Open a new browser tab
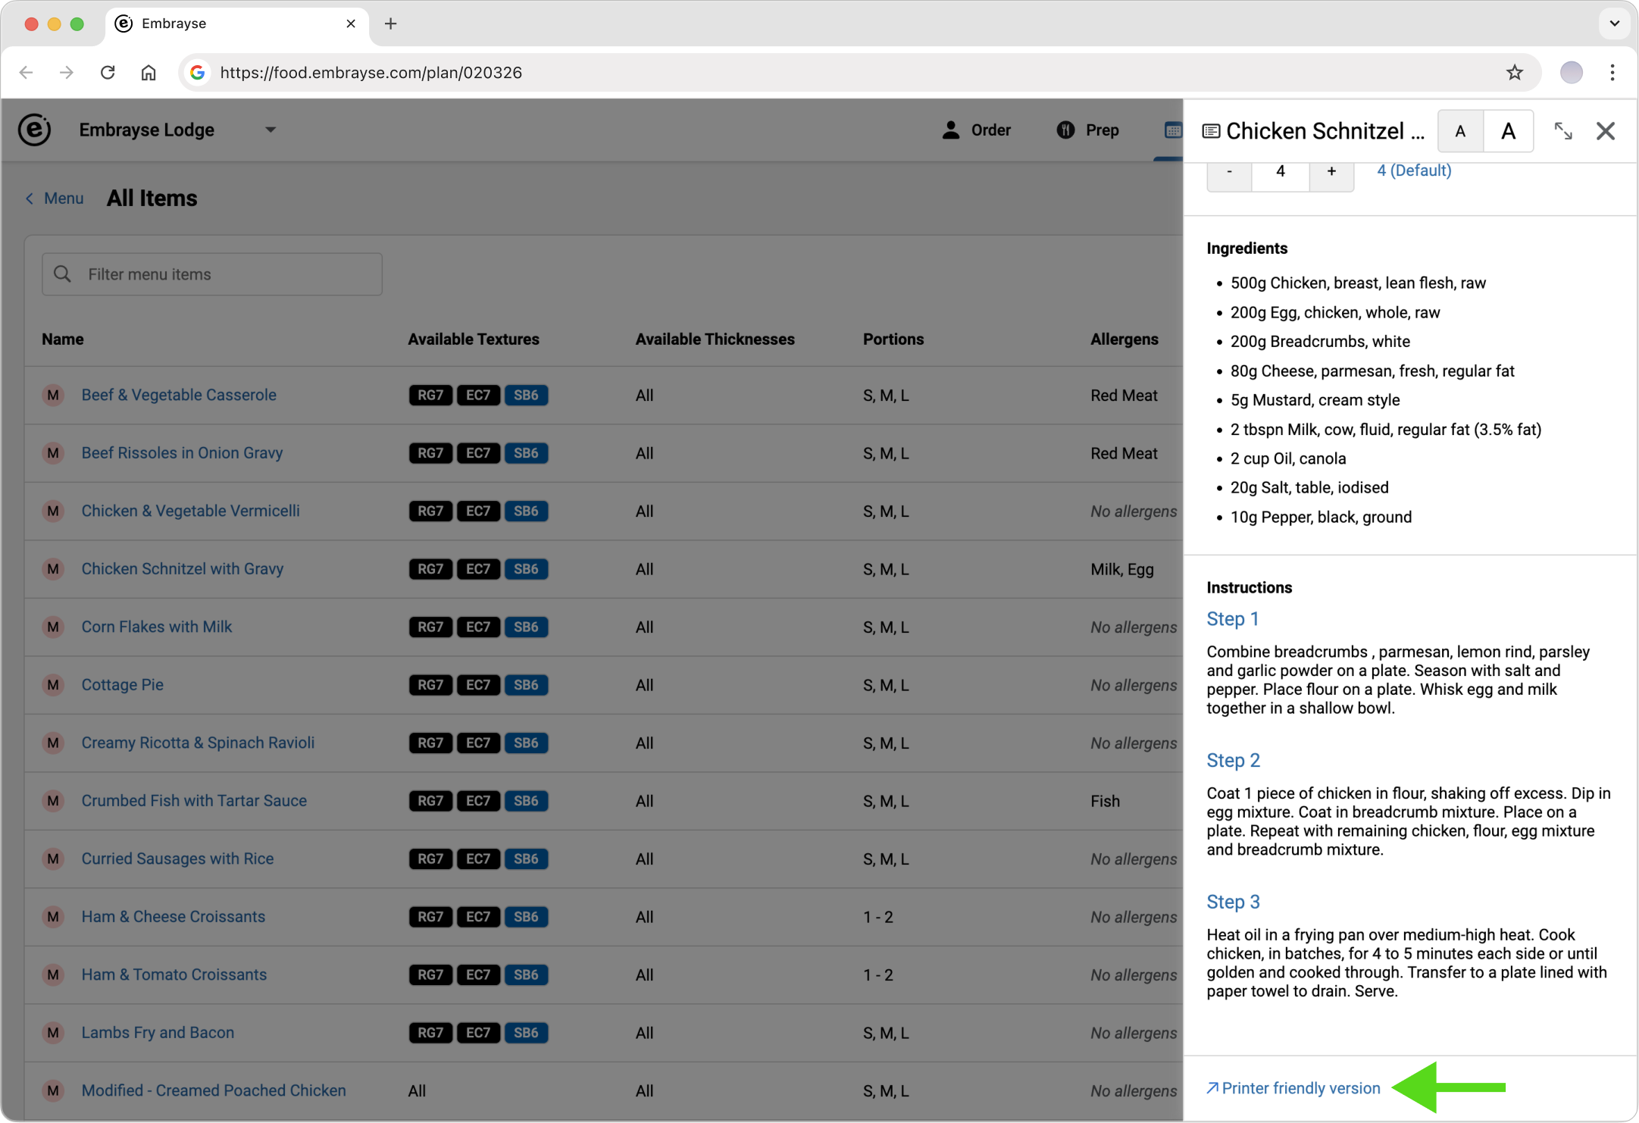The width and height of the screenshot is (1639, 1123). [390, 23]
